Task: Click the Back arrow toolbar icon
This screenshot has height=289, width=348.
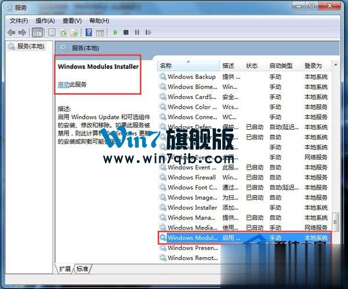Action: point(12,32)
